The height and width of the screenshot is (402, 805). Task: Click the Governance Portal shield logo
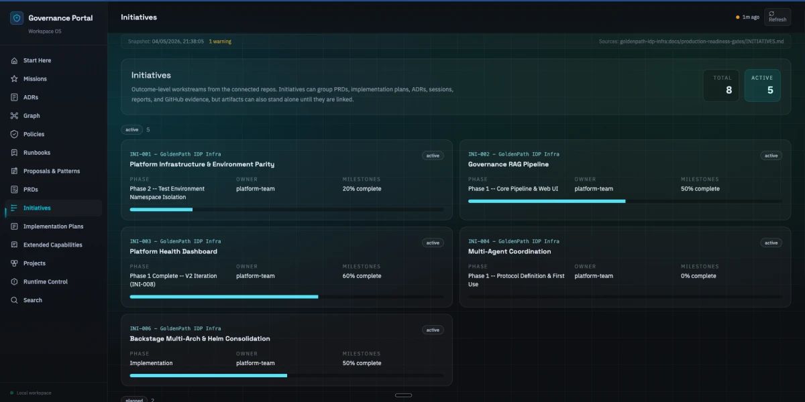click(17, 18)
